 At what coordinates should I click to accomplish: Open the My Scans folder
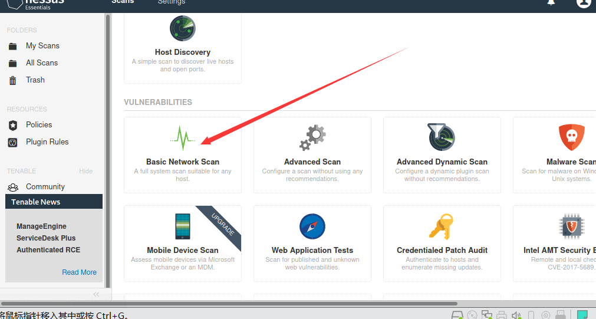coord(42,45)
